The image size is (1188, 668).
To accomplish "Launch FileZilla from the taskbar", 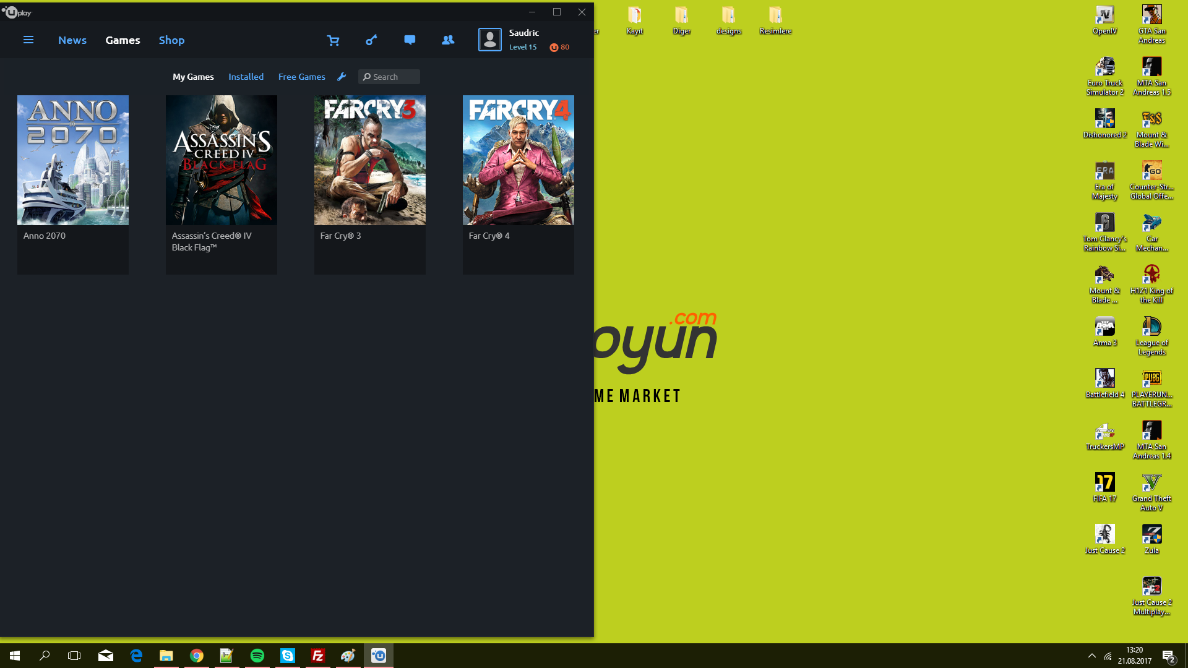I will tap(318, 656).
